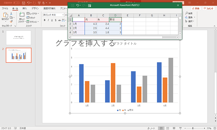Switch to Reading View in status bar

coord(174,128)
